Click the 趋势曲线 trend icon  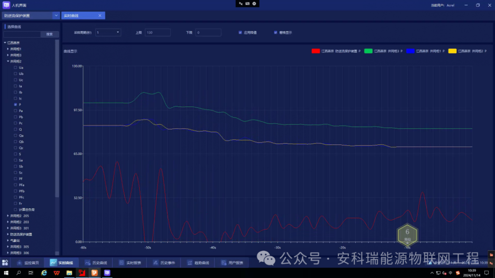189,262
